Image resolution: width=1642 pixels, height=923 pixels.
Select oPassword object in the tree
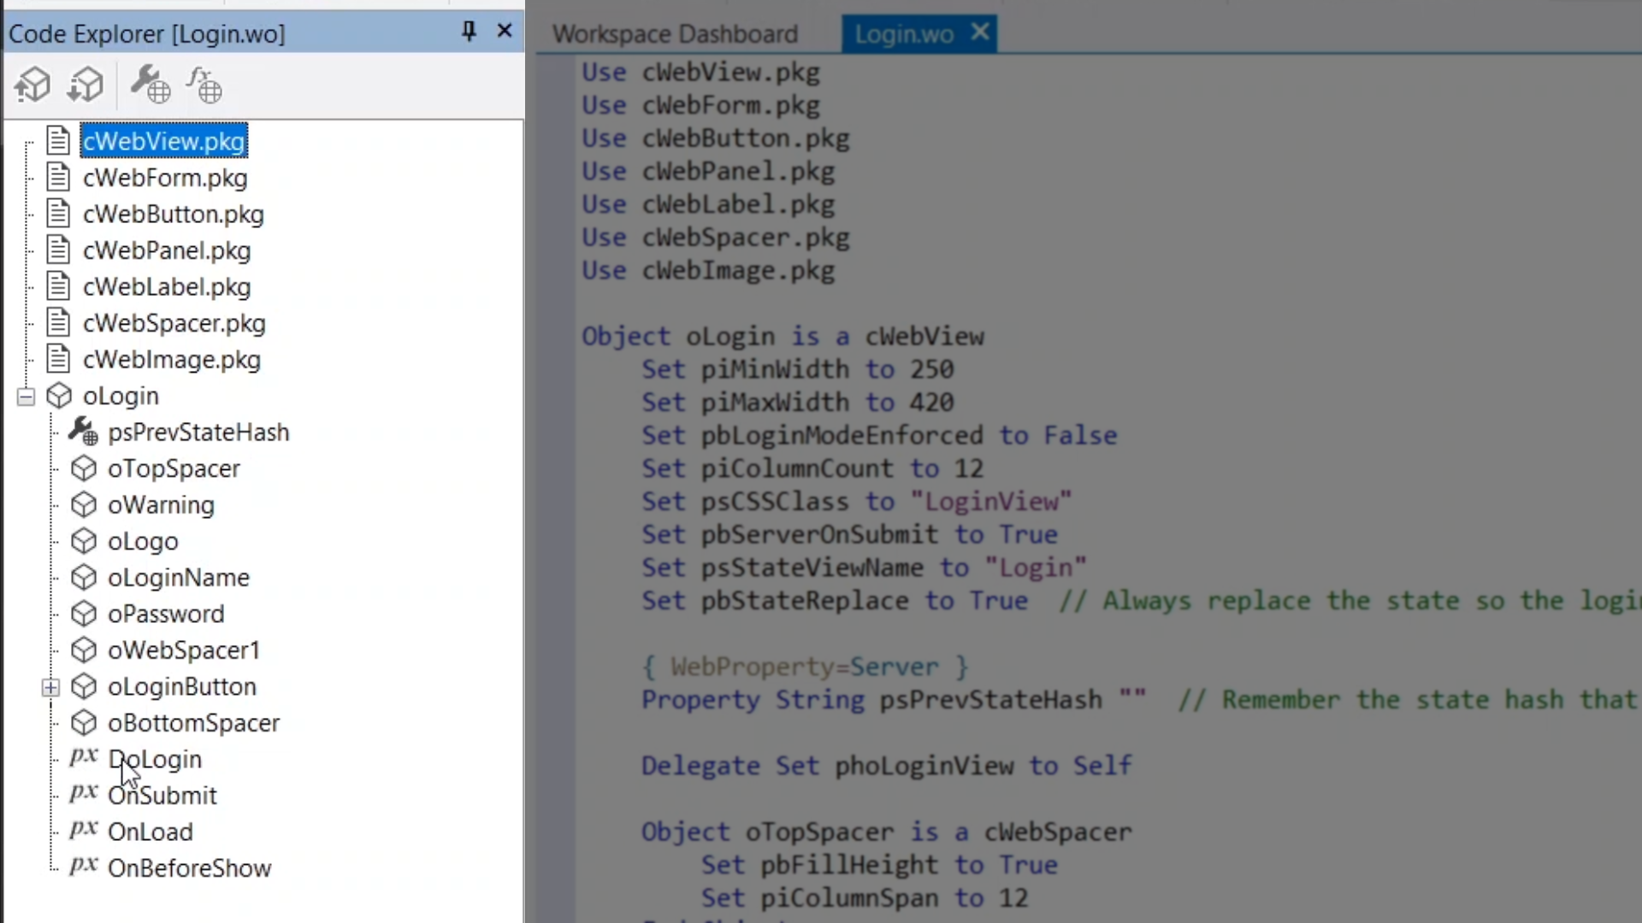click(x=166, y=614)
